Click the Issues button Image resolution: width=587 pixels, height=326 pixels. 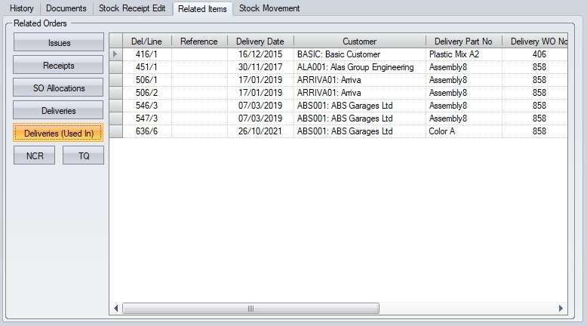point(59,44)
